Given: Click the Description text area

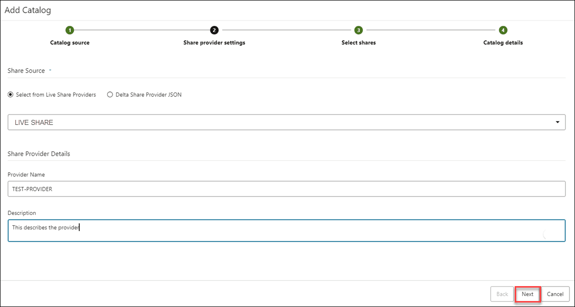Looking at the screenshot, I should click(287, 230).
